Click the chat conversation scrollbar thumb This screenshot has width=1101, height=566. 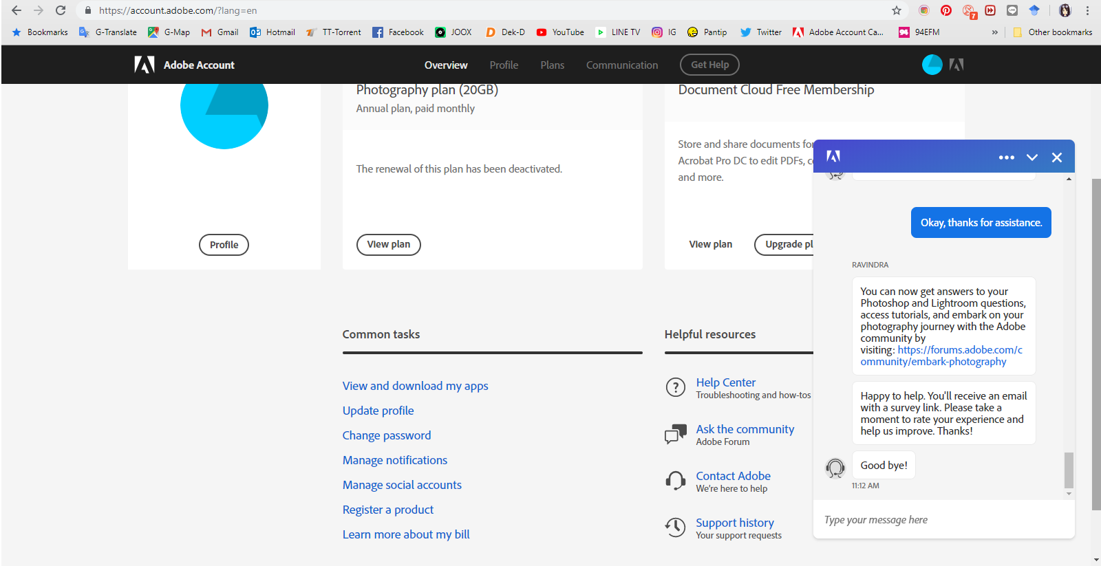(x=1069, y=470)
